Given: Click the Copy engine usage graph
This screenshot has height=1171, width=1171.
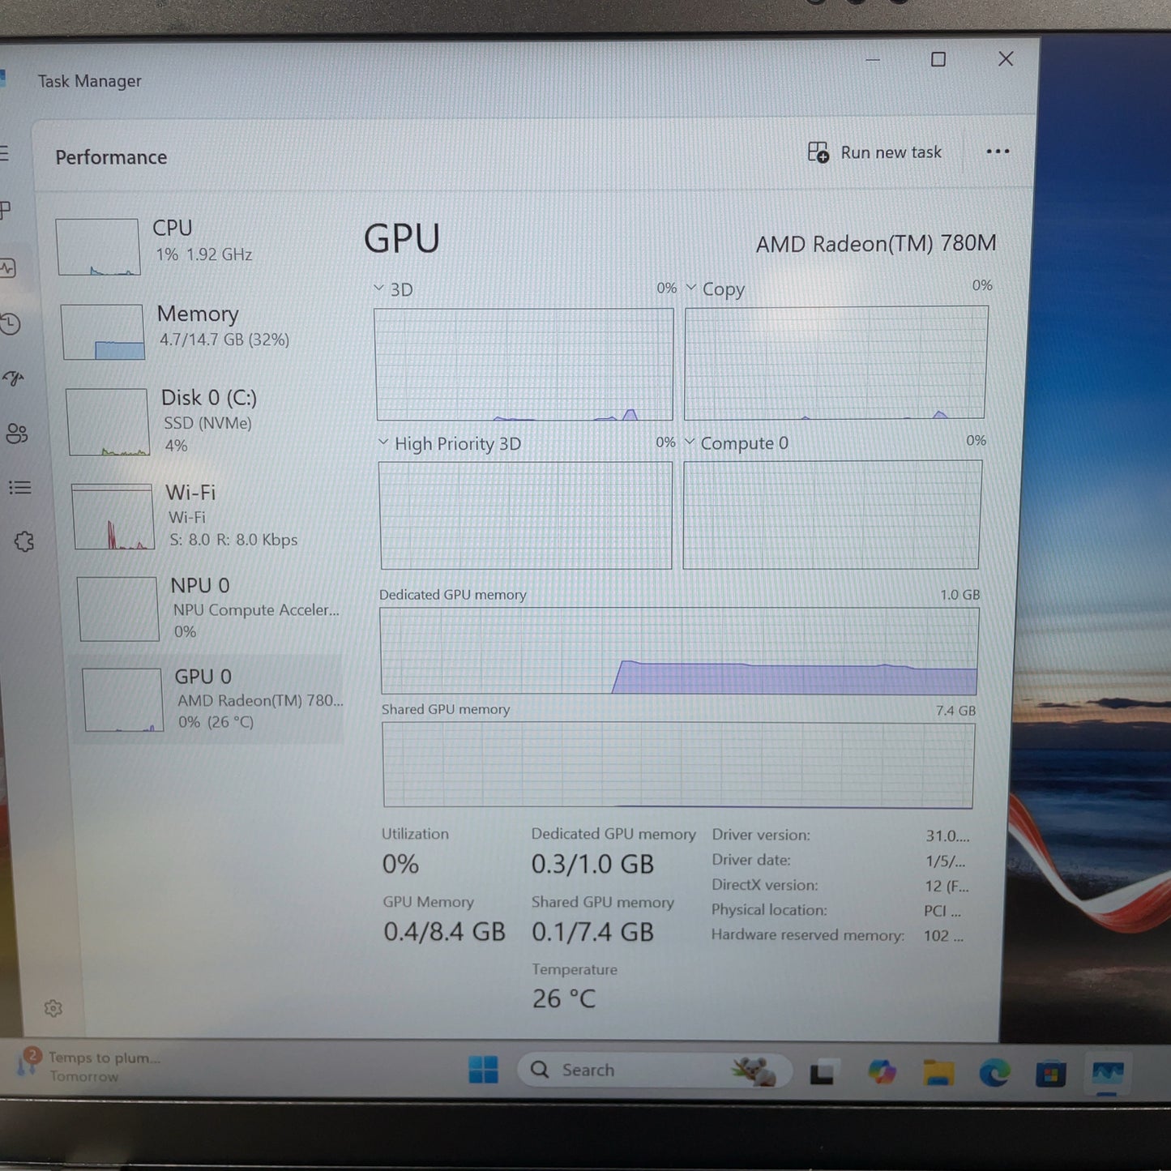Looking at the screenshot, I should click(836, 362).
